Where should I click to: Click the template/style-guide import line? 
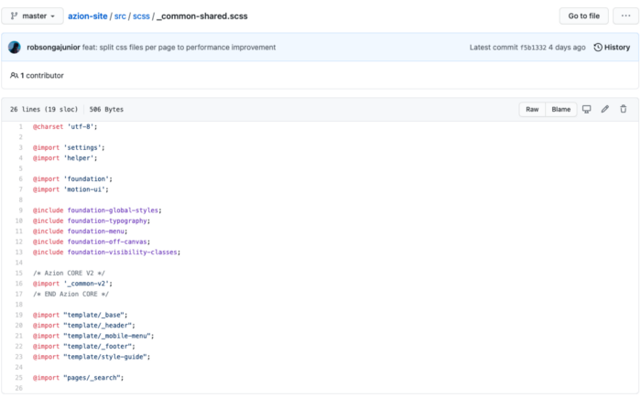[x=92, y=357]
